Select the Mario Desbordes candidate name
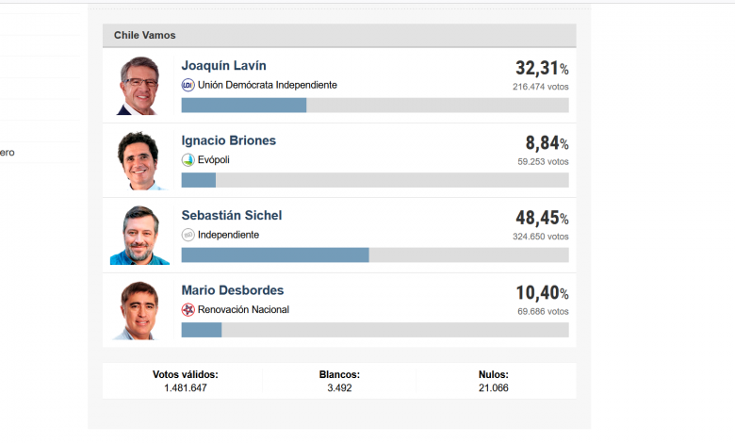 (232, 290)
